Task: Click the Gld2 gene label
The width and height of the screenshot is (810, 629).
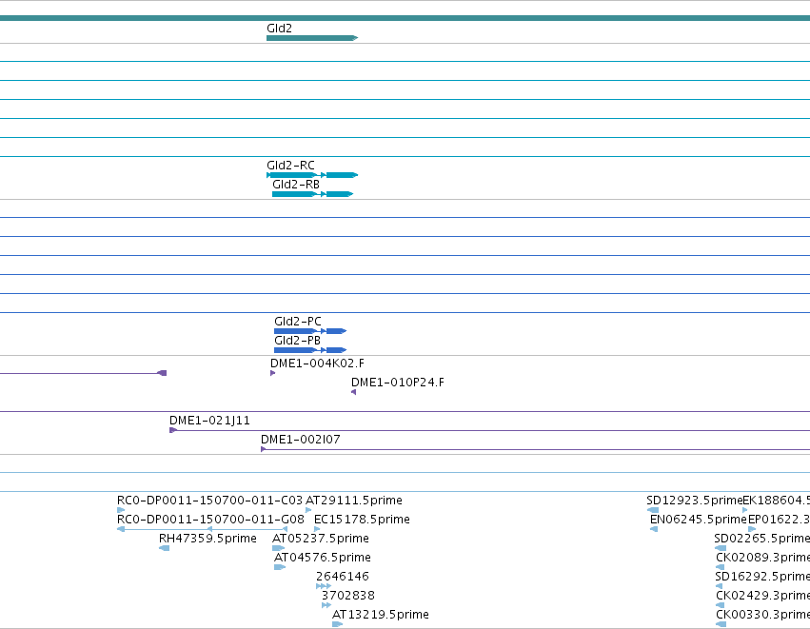Action: [279, 29]
